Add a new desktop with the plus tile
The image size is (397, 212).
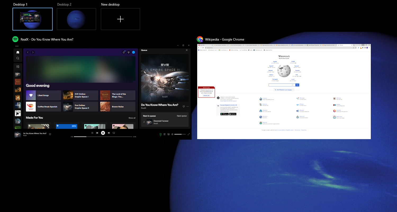click(x=120, y=19)
